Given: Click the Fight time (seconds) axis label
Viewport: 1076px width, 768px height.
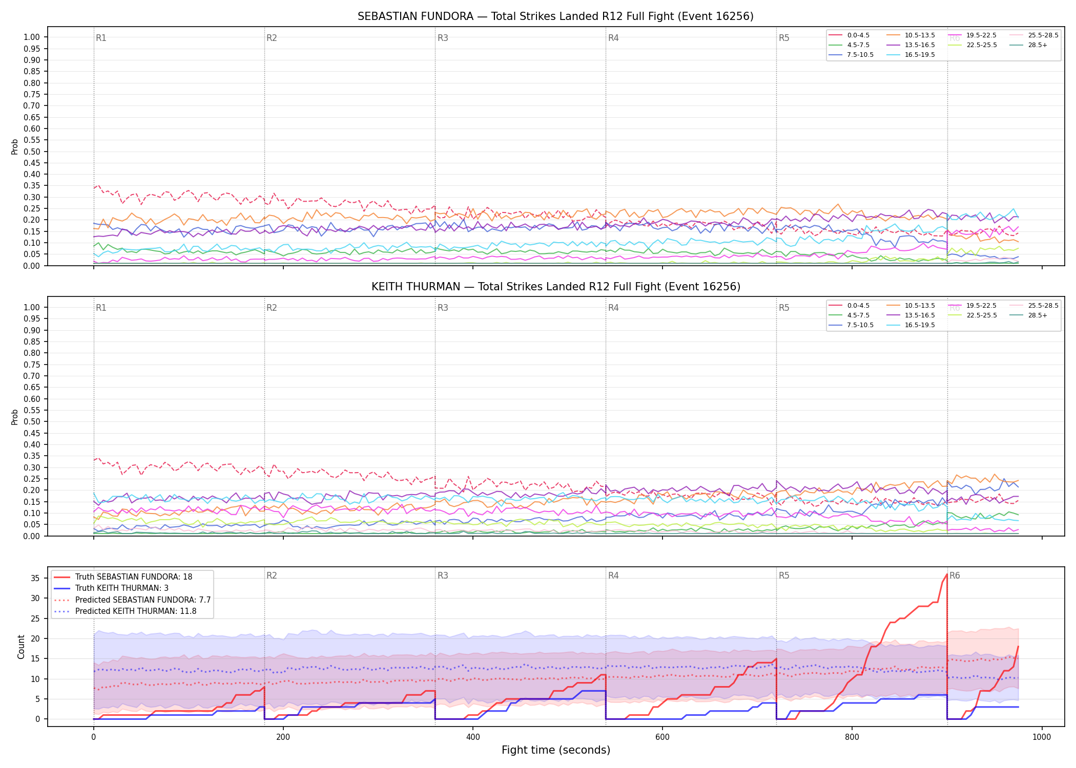Looking at the screenshot, I should click(x=556, y=750).
